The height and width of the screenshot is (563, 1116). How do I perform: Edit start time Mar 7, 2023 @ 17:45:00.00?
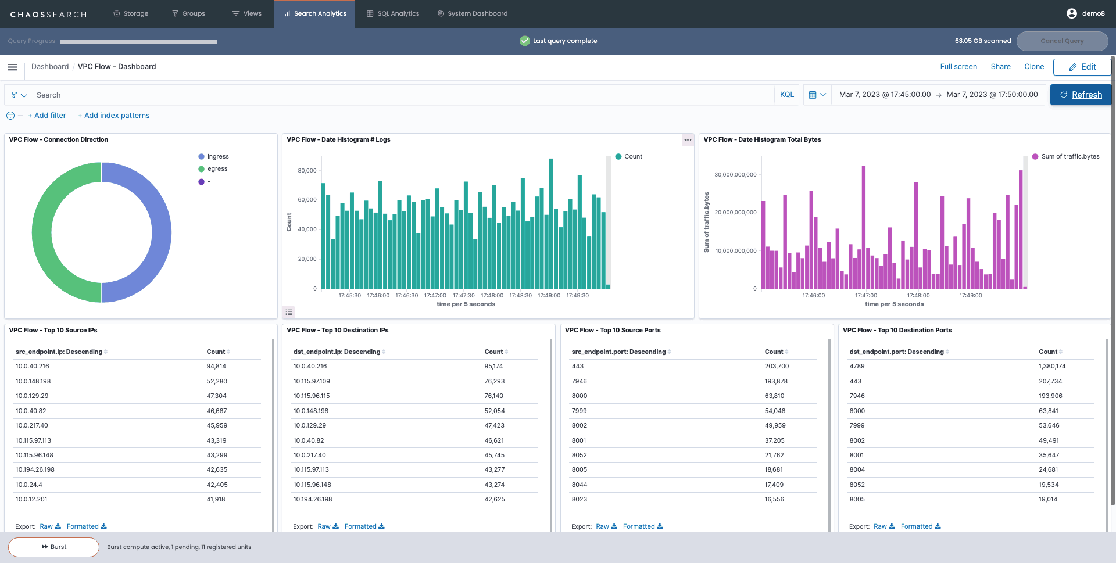coord(885,95)
